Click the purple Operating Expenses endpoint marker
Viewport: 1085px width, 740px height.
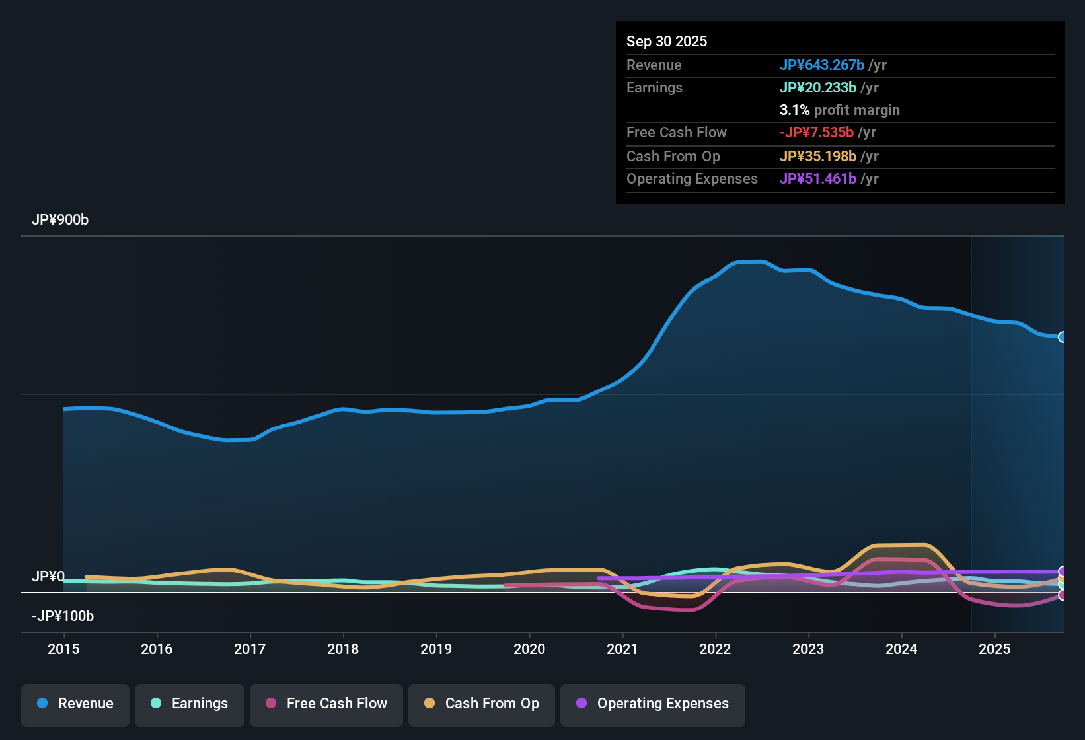1061,571
